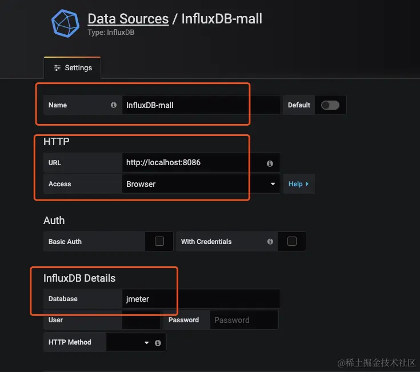
Task: Expand the Help section next to Access
Action: click(299, 184)
